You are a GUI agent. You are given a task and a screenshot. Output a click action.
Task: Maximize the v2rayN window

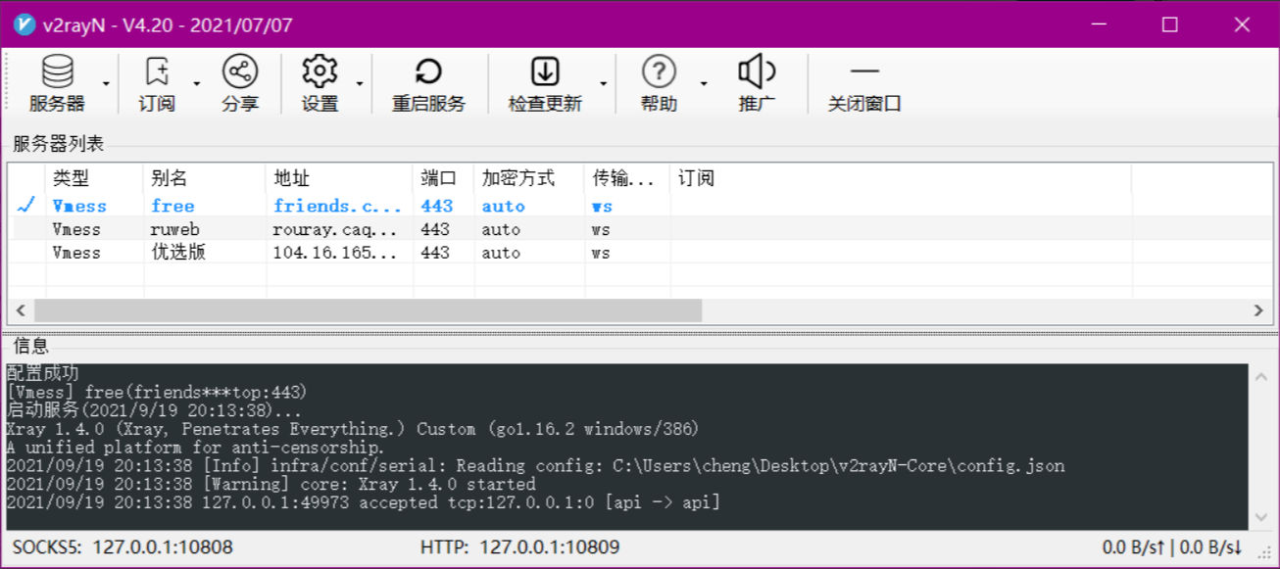coord(1169,24)
